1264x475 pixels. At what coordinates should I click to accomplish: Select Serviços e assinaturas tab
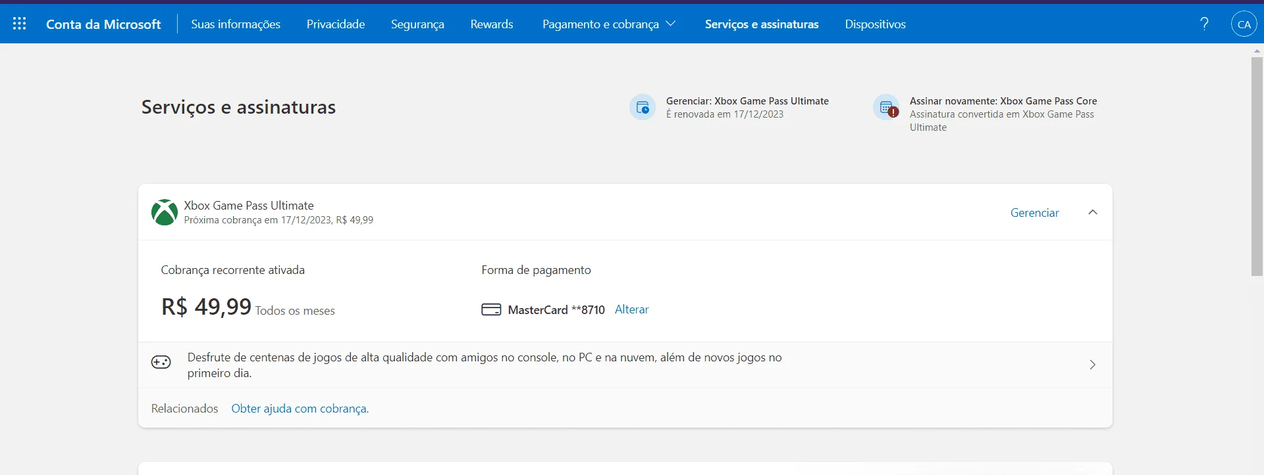(762, 24)
